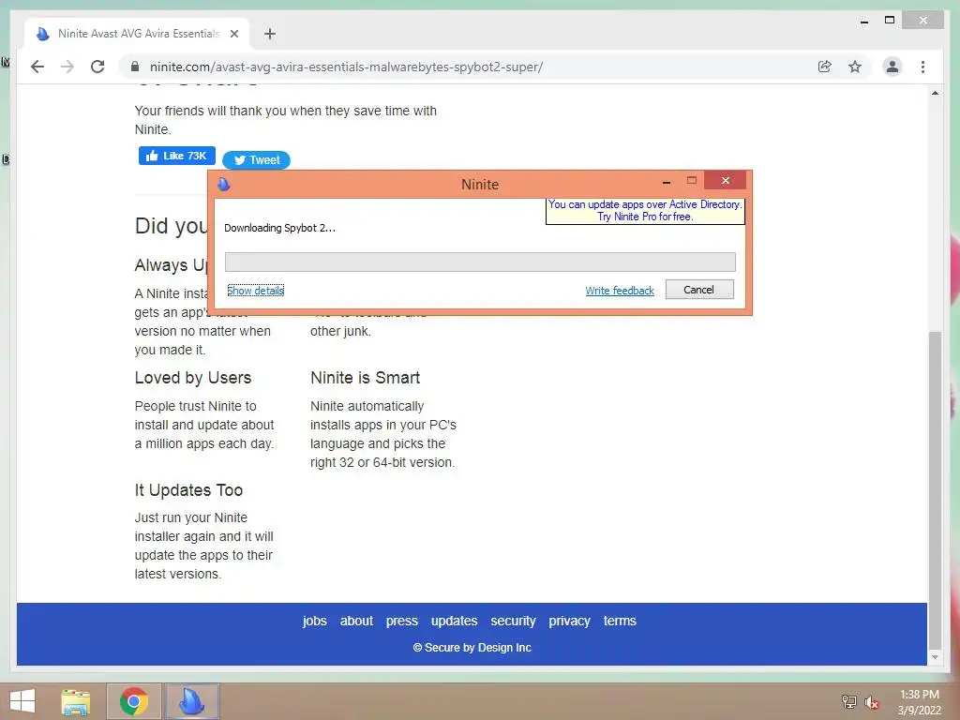Screen dimensions: 960x720
Task: Bookmark this page with the star
Action: pos(855,67)
